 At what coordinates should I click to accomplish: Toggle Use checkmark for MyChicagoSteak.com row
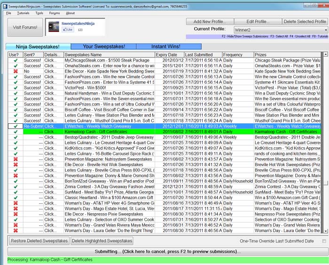click(x=16, y=60)
